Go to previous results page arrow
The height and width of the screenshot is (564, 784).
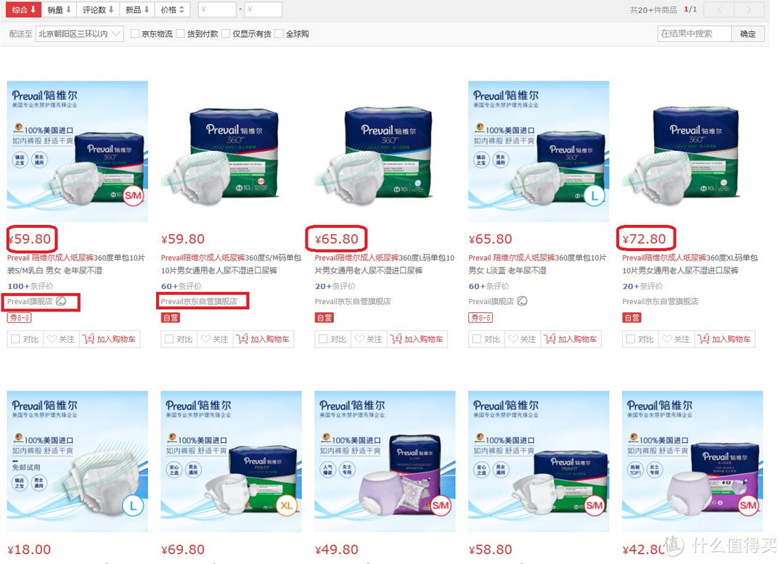pyautogui.click(x=719, y=9)
